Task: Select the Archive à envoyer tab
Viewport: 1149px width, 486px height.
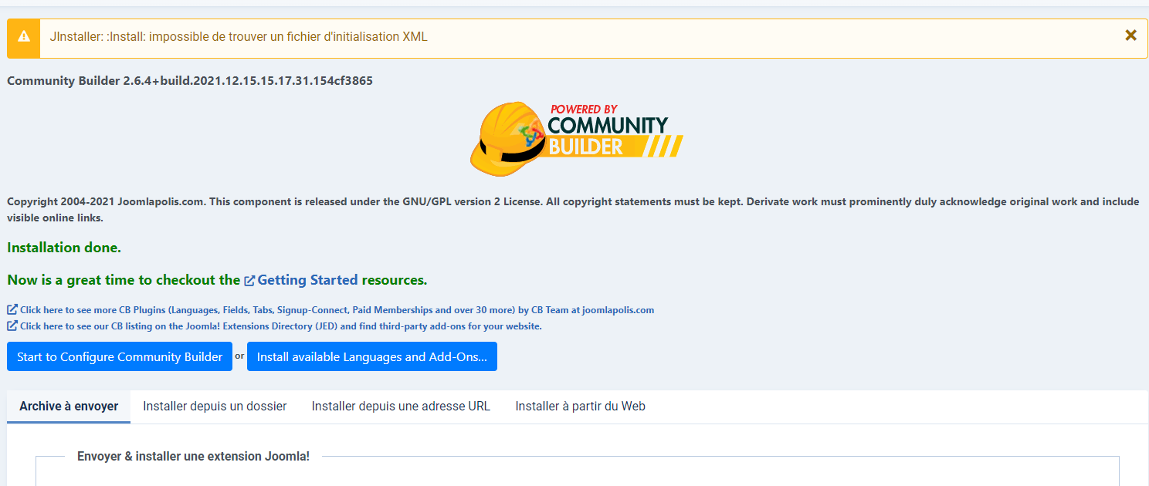Action: (69, 407)
